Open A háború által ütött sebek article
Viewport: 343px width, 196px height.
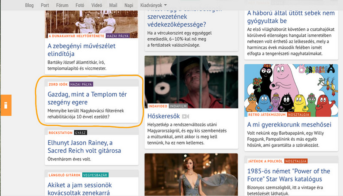[291, 17]
